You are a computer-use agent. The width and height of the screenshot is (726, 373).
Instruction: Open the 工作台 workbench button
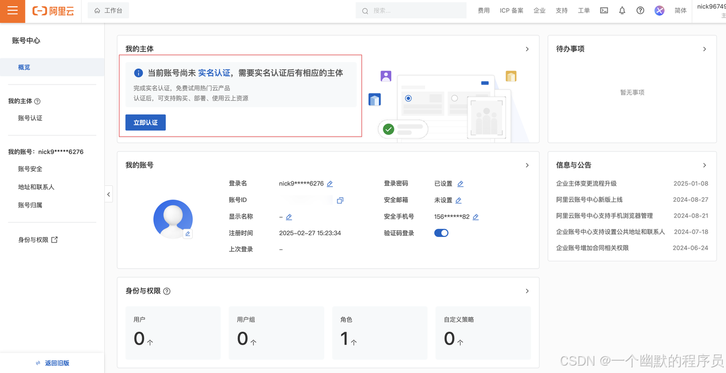coord(108,11)
